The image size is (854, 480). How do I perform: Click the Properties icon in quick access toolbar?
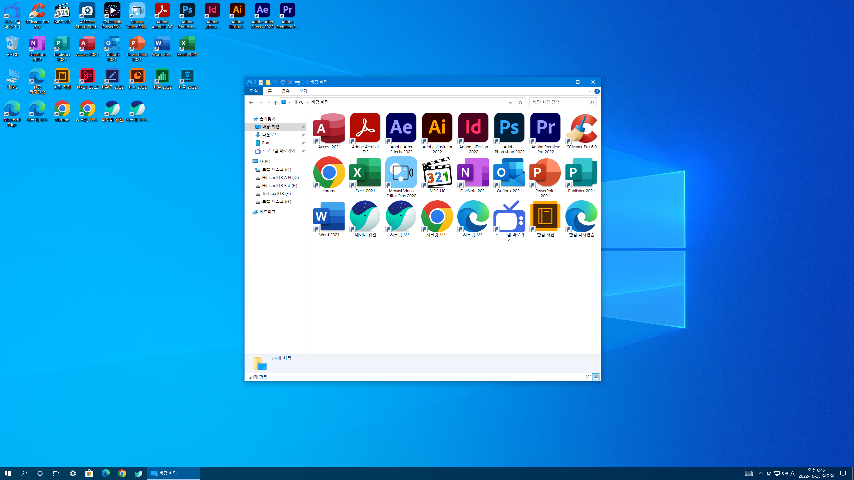point(261,82)
